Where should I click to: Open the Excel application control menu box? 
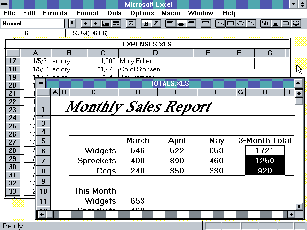pos(5,4)
